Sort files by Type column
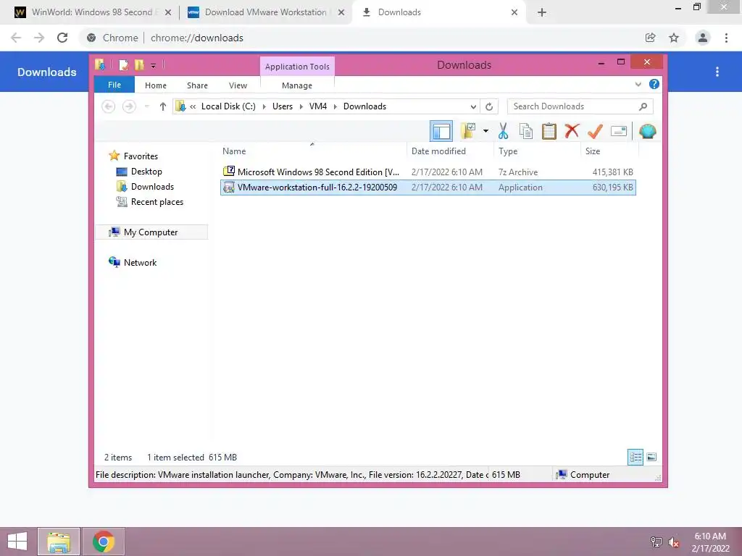Image resolution: width=742 pixels, height=556 pixels. (x=537, y=151)
